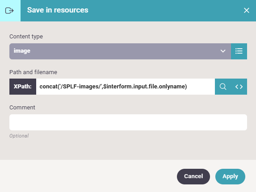Image resolution: width=256 pixels, height=192 pixels.
Task: Click the '/SPLF-images/' part of the expression
Action: pyautogui.click(x=80, y=87)
